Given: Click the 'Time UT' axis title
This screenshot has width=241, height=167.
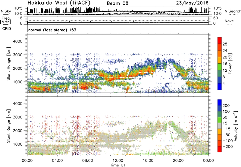Looking at the screenshot, I should pos(118,165).
